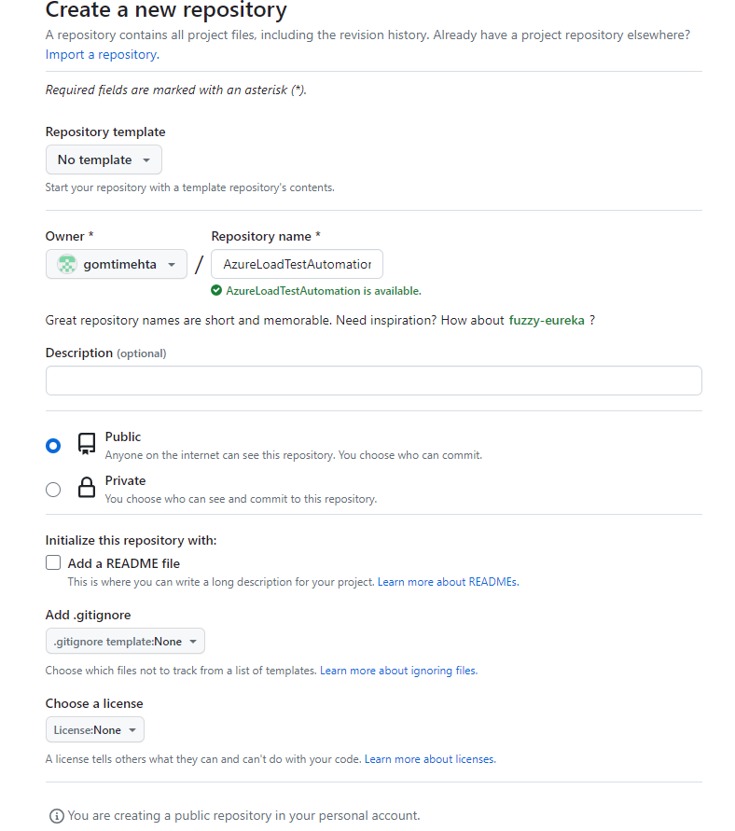Open Learn more about licenses link
This screenshot has width=735, height=831.
(x=430, y=759)
